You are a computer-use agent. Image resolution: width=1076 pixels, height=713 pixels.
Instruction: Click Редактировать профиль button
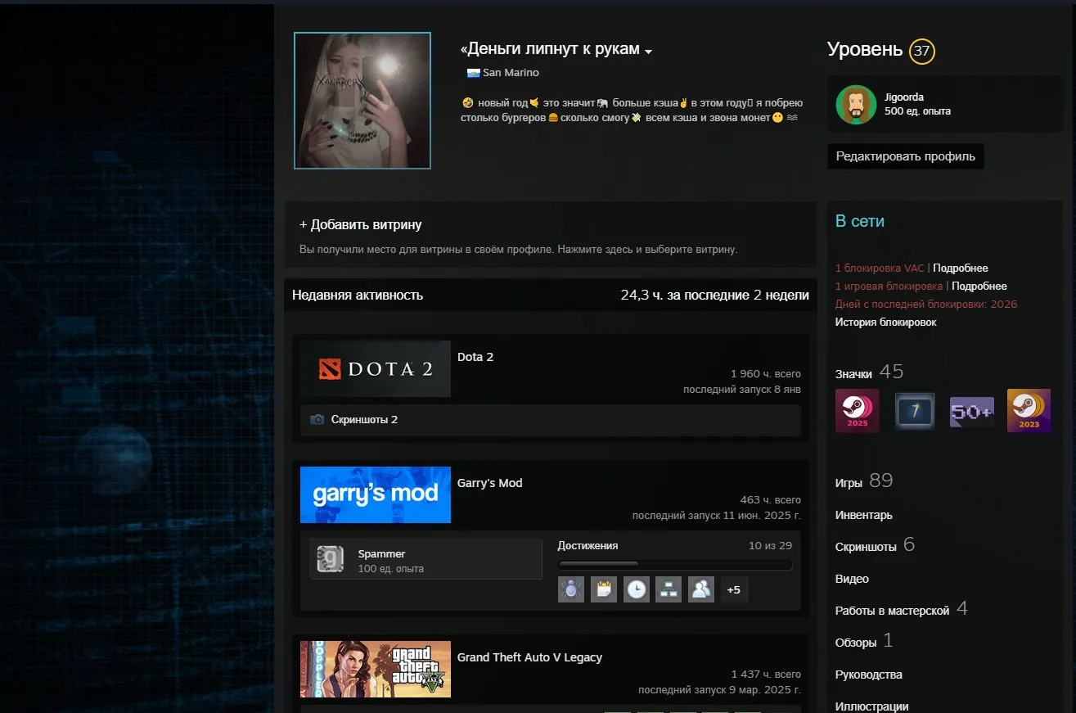tap(905, 156)
